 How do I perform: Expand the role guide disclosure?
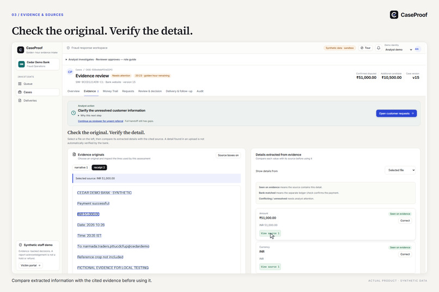click(101, 59)
